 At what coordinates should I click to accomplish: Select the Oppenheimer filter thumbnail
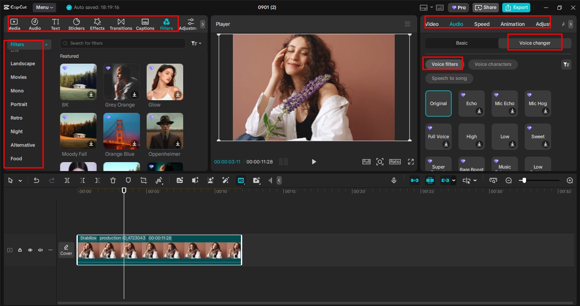164,131
